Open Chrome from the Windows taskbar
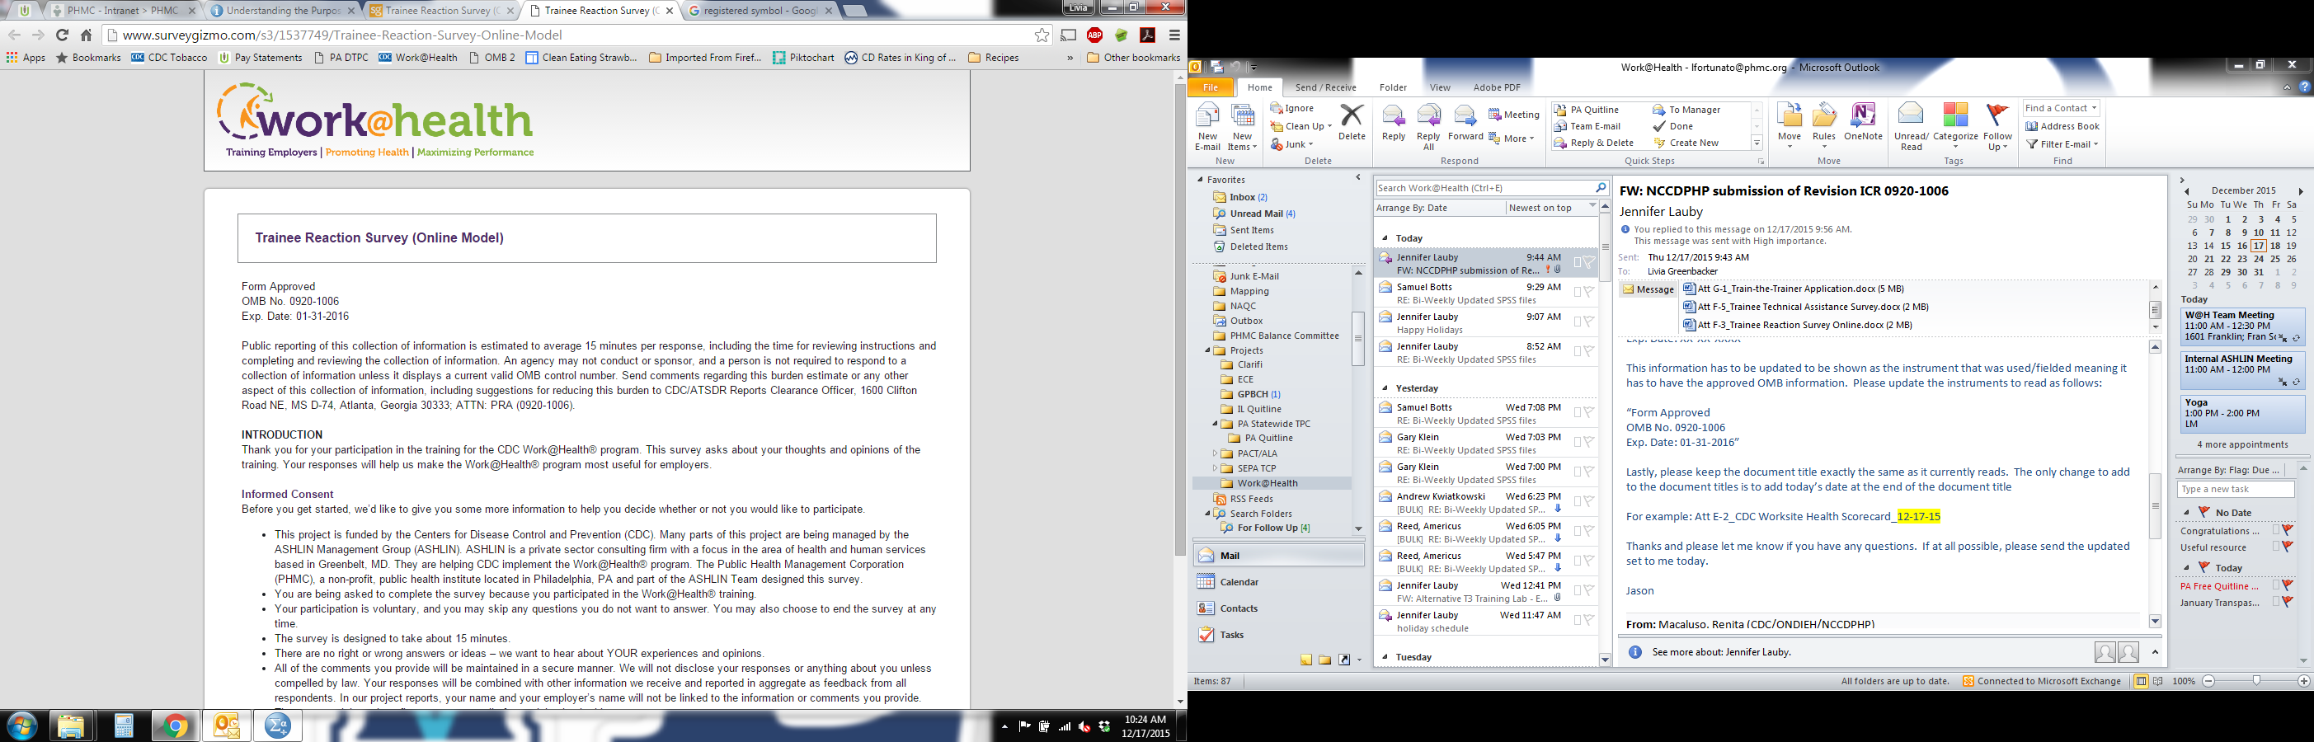This screenshot has height=742, width=2314. (x=174, y=726)
